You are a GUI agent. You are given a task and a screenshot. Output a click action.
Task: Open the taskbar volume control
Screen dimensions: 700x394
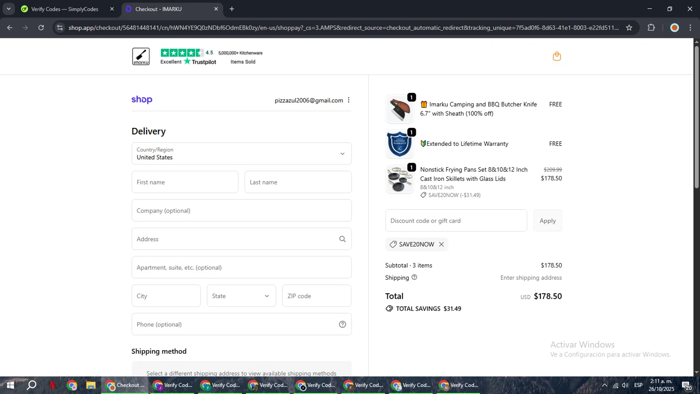625,385
